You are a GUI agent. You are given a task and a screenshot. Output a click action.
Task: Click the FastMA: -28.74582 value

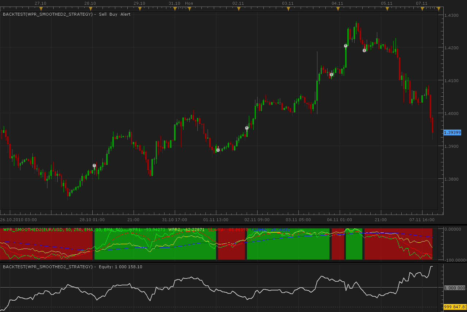click(271, 230)
